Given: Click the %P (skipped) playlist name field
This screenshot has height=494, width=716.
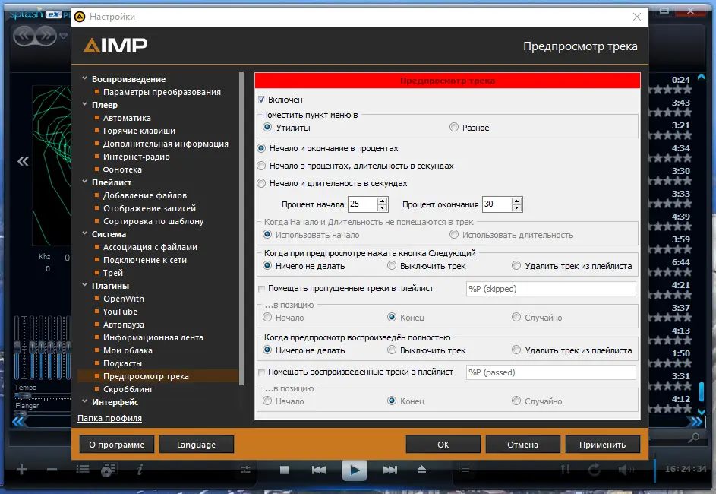Looking at the screenshot, I should 550,289.
